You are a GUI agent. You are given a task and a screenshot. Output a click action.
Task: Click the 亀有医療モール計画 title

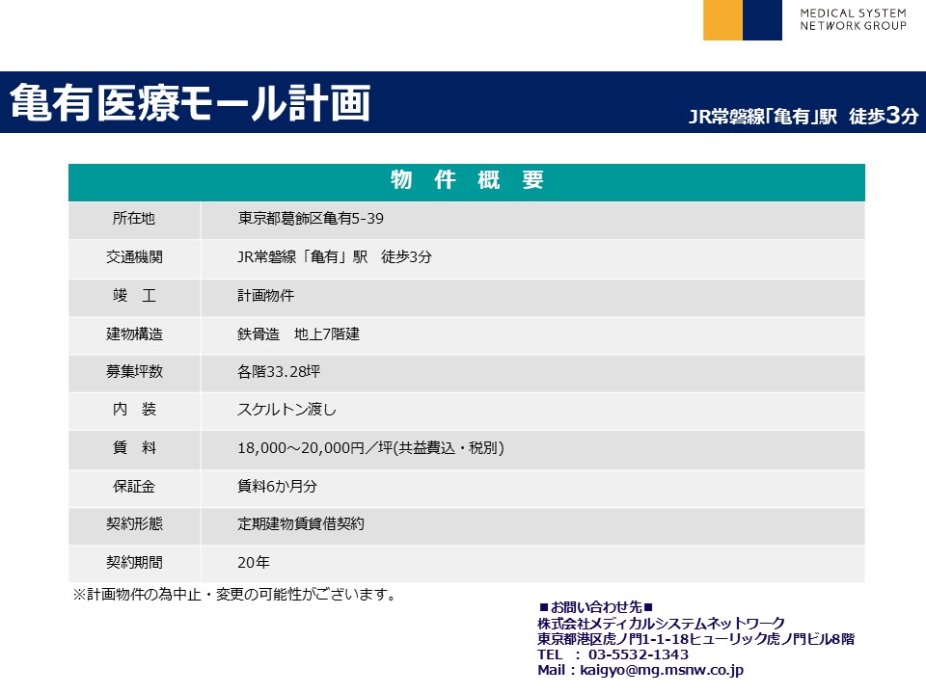coord(190,103)
